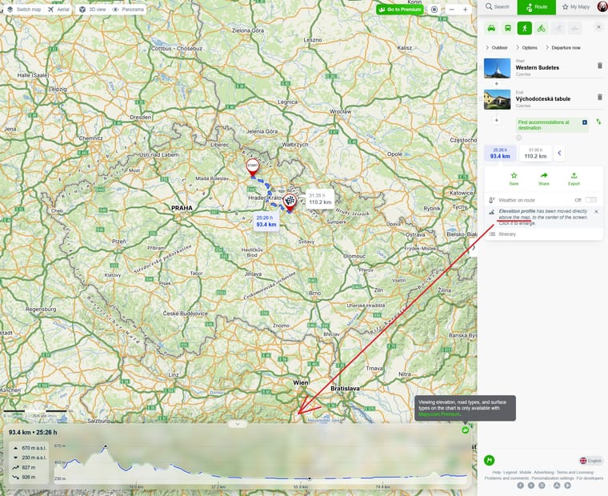This screenshot has height=496, width=608.
Task: Select the 110.2 km alternative route
Action: click(535, 154)
